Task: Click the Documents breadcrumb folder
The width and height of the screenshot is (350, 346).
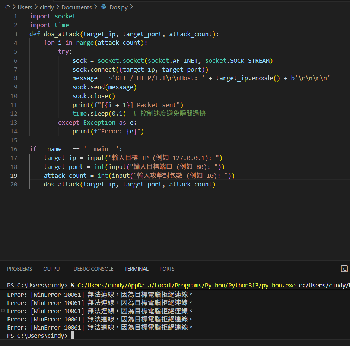Action: tap(77, 7)
